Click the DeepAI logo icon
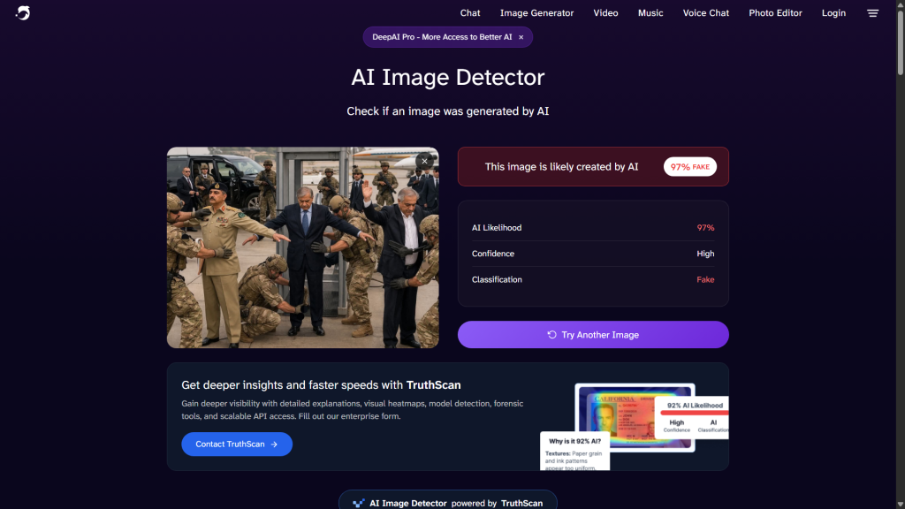This screenshot has height=509, width=905. point(23,13)
